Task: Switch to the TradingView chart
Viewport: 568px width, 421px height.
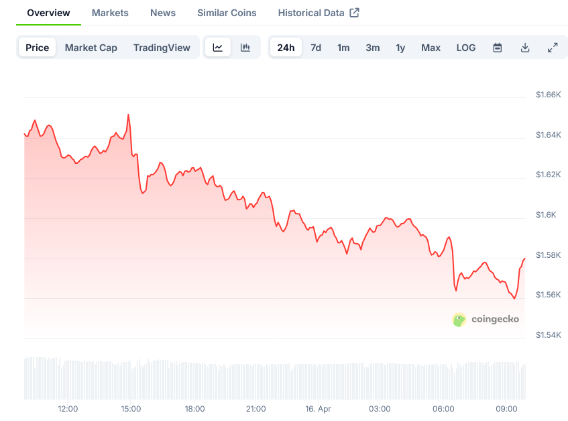Action: tap(162, 48)
